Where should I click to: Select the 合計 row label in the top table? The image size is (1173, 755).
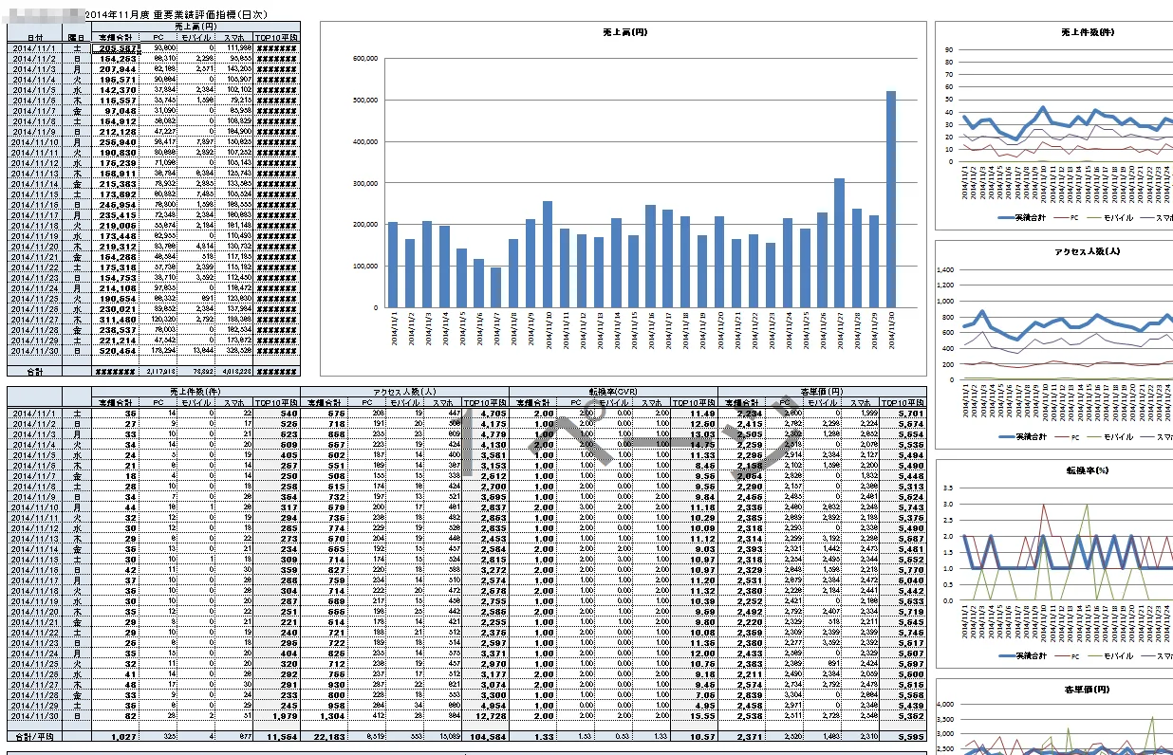[34, 371]
